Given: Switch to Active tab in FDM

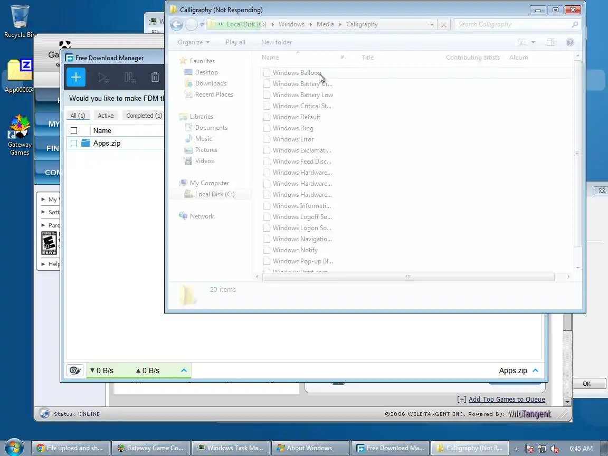Looking at the screenshot, I should point(106,116).
